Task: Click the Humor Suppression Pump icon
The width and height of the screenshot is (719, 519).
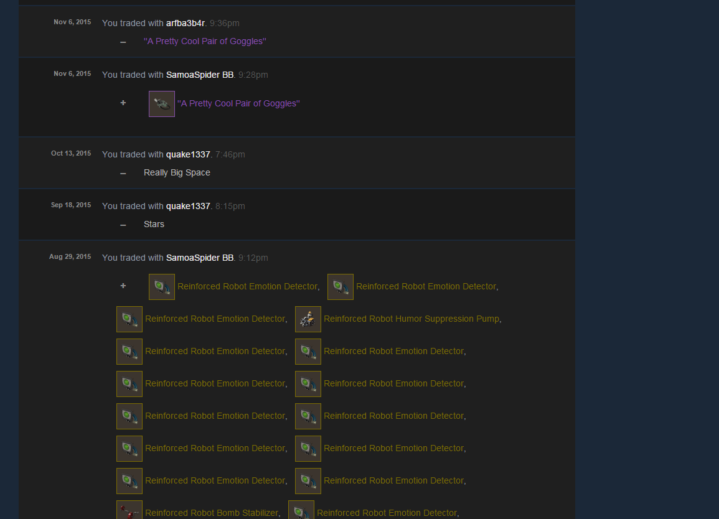Action: 308,319
